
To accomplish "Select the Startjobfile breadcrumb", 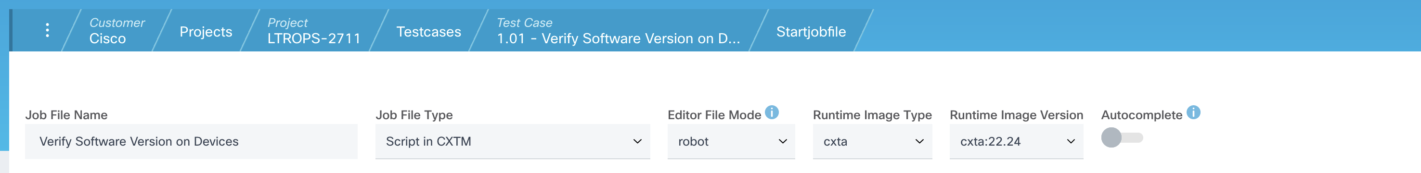I will (811, 31).
